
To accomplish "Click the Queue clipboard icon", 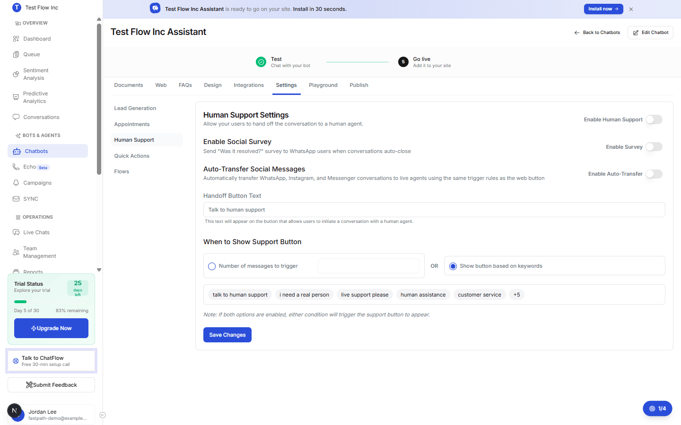I will click(16, 54).
